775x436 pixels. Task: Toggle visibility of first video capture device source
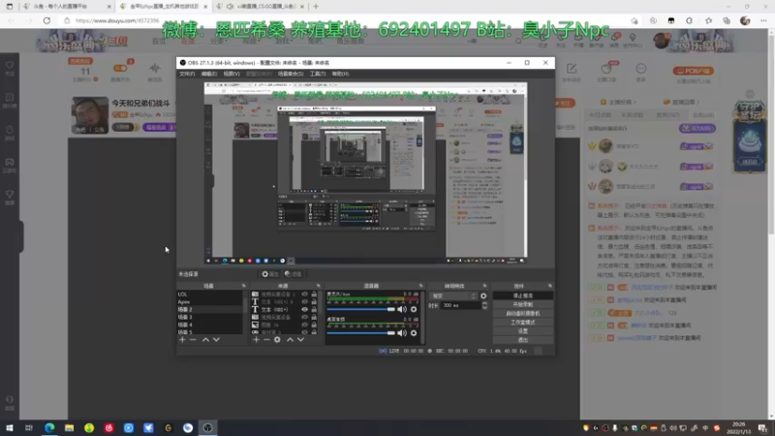tap(304, 295)
